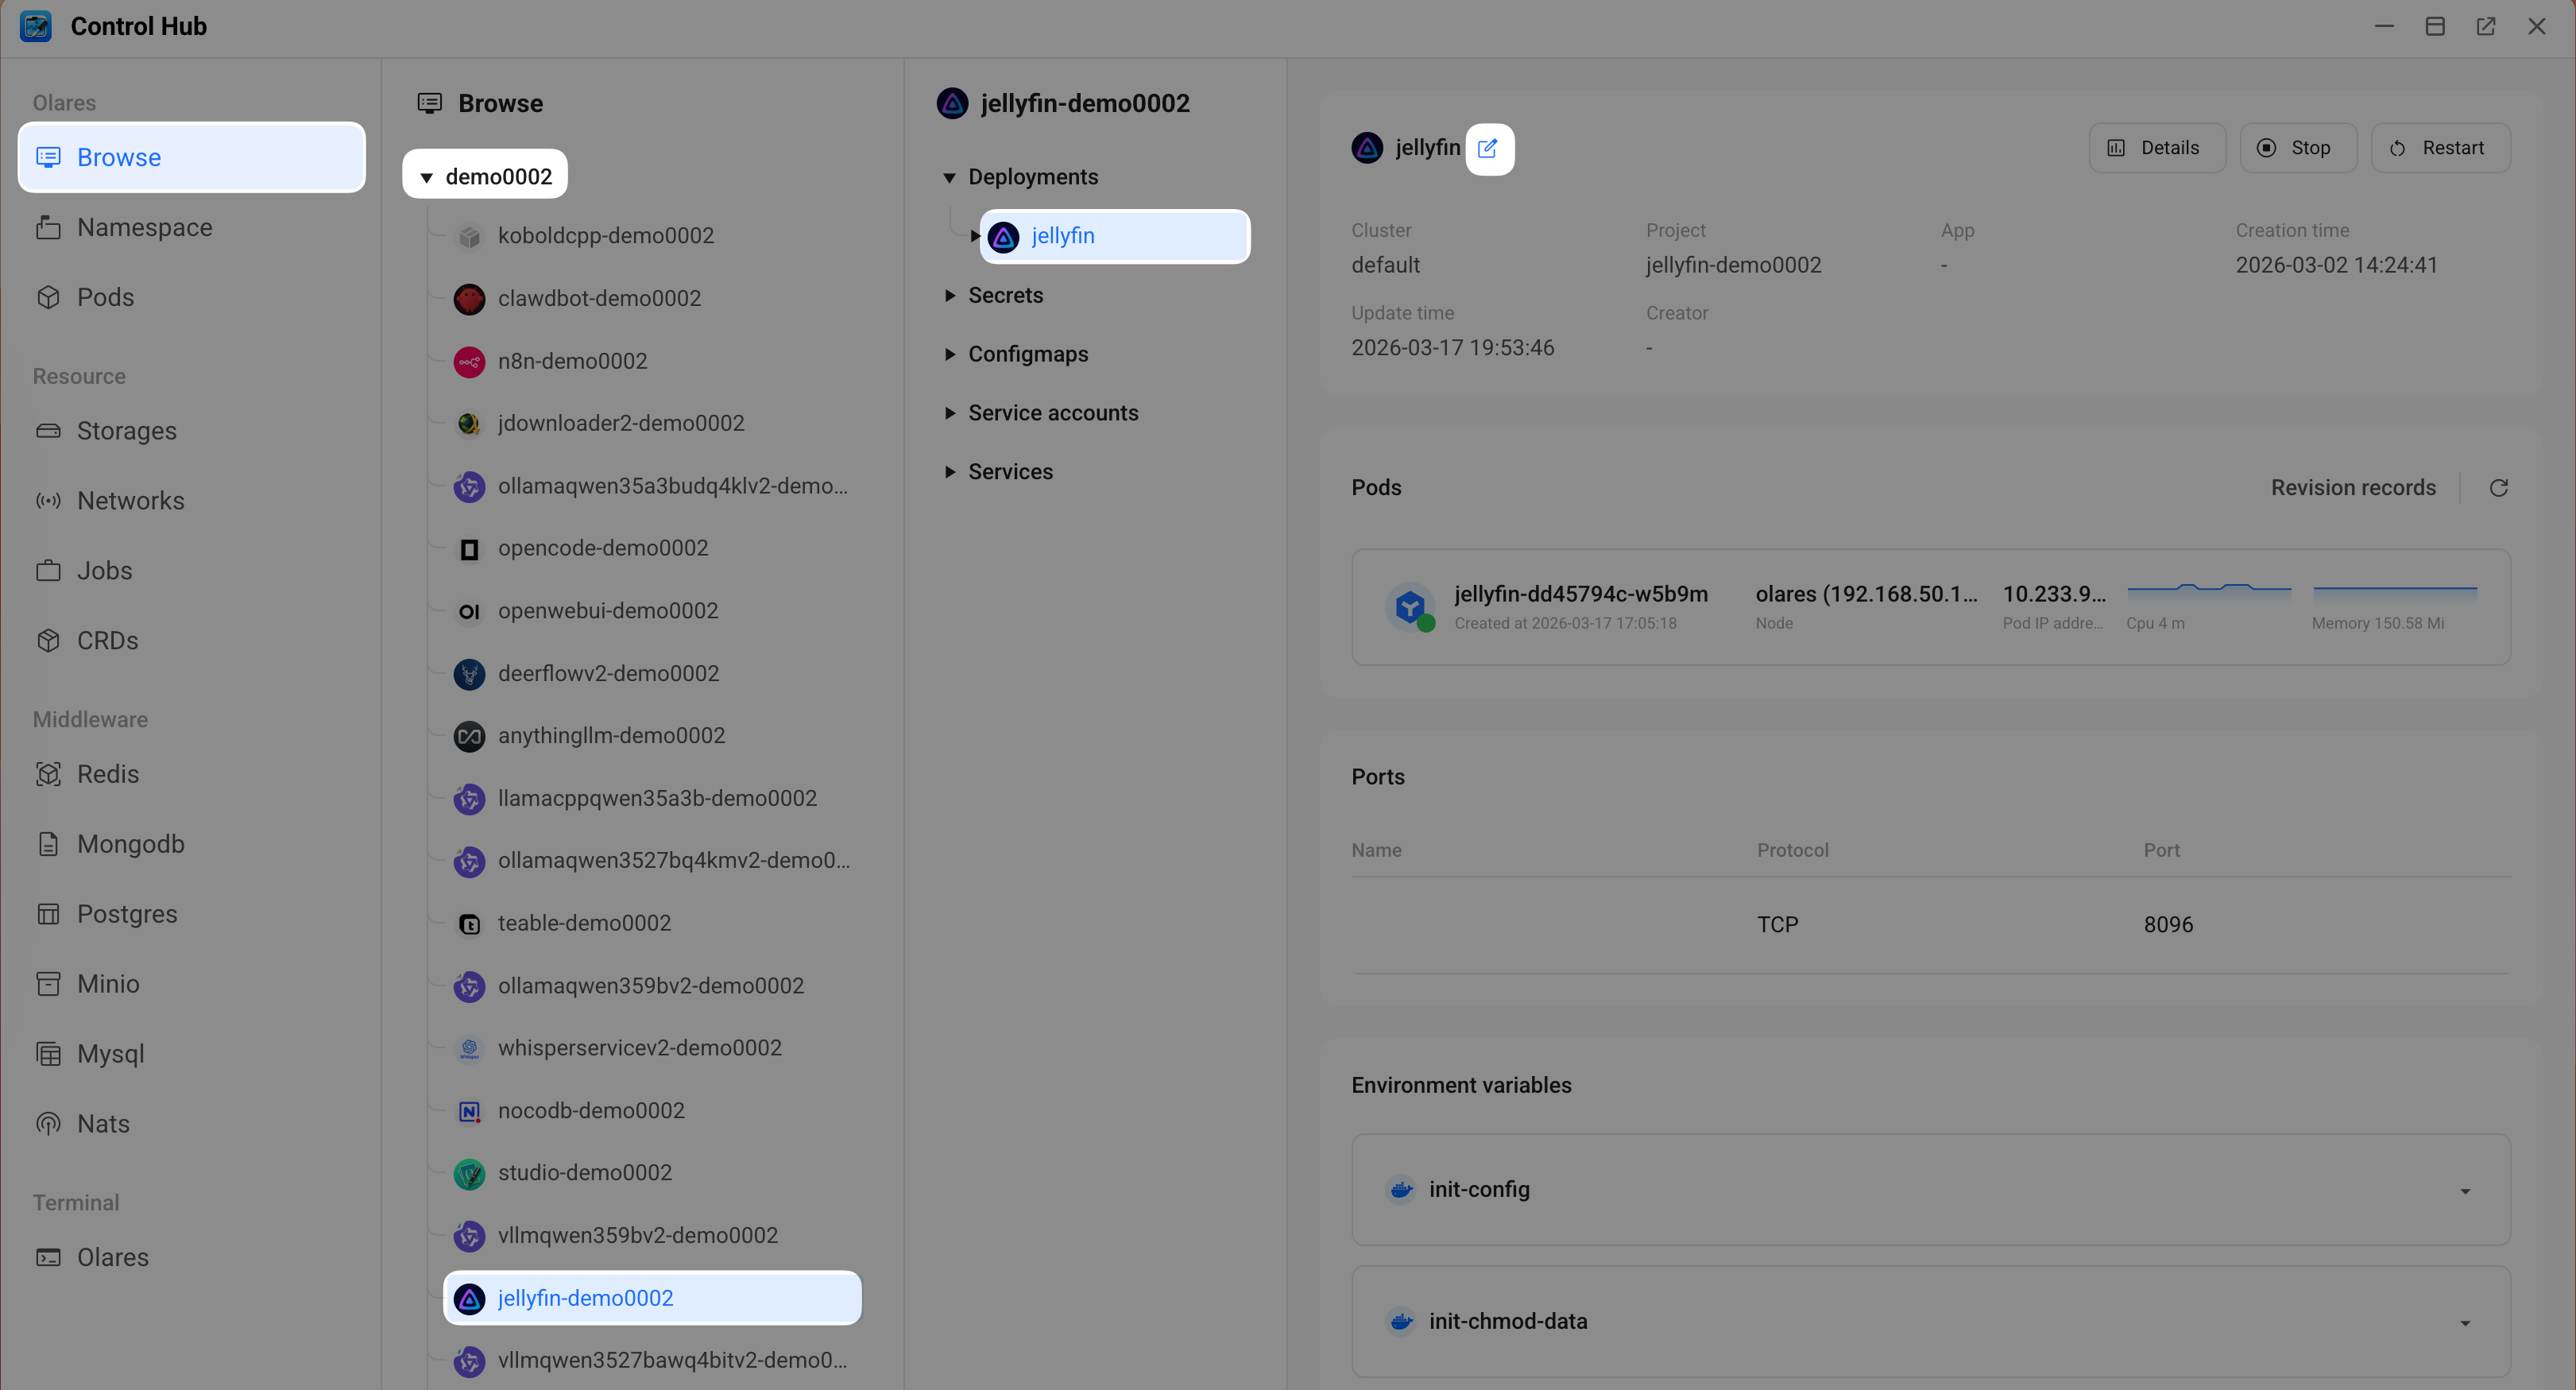Open the Olares terminal icon
This screenshot has width=2576, height=1390.
tap(49, 1257)
